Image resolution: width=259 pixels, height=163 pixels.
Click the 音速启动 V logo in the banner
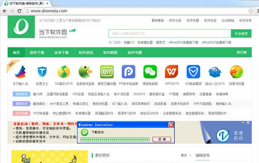pos(223,135)
